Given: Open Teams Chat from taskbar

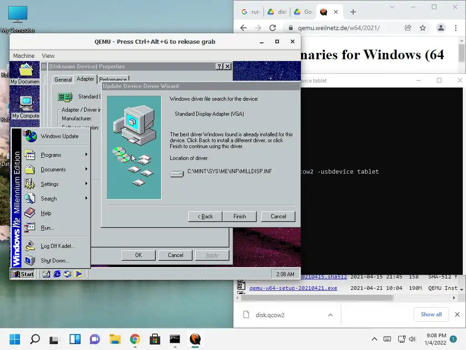Looking at the screenshot, I should (95, 339).
